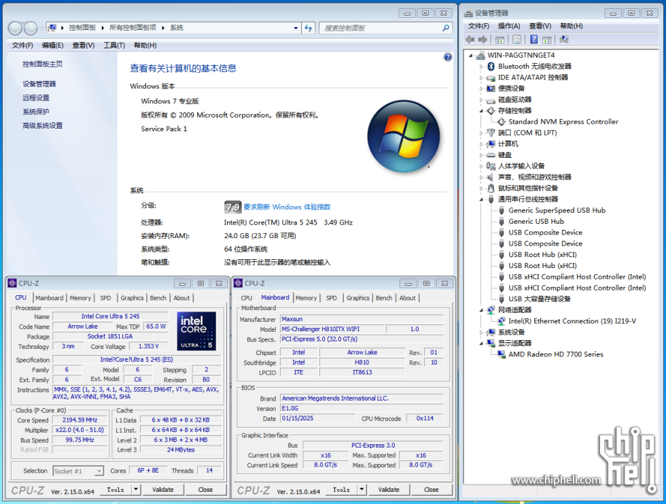This screenshot has height=504, width=666.
Task: Open the address bar history dropdown arrow
Action: (x=296, y=28)
